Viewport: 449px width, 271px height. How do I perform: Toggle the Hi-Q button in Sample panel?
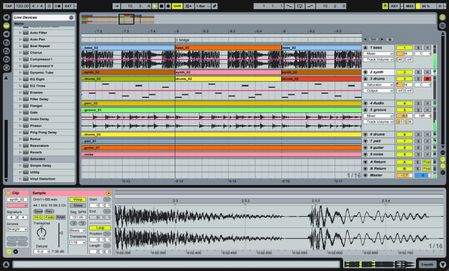[38, 217]
